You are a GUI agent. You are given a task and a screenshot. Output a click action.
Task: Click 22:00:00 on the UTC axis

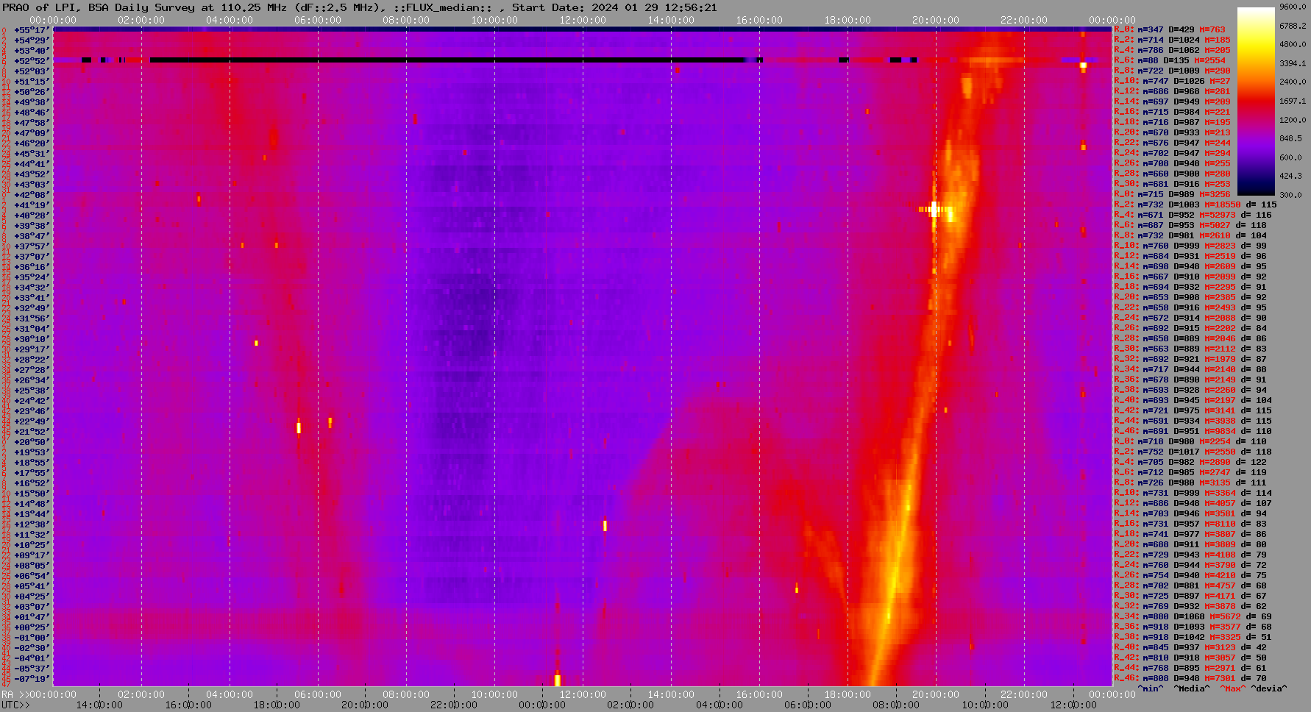[x=453, y=705]
